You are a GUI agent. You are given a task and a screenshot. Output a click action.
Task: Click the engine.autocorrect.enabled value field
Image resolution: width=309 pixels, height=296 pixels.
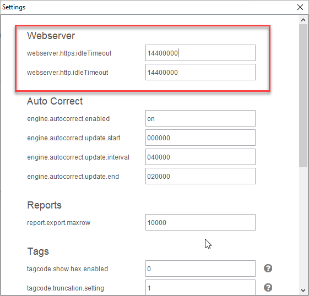[x=200, y=118]
